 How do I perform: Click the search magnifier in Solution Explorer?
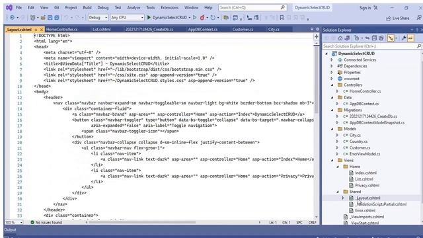pos(418,46)
